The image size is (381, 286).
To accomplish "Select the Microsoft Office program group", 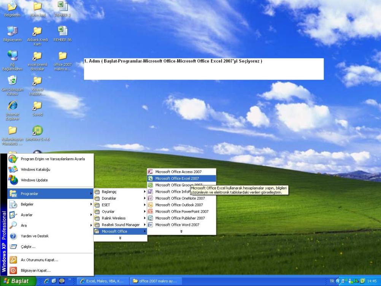I will [120, 231].
